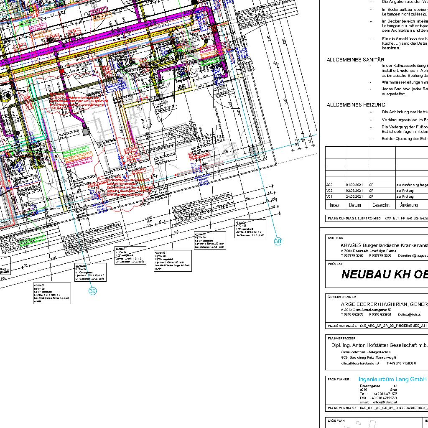Click Dipl. Ing. Anton Hofstätter company name
Viewport: 428px width, 428px height.
point(379,345)
